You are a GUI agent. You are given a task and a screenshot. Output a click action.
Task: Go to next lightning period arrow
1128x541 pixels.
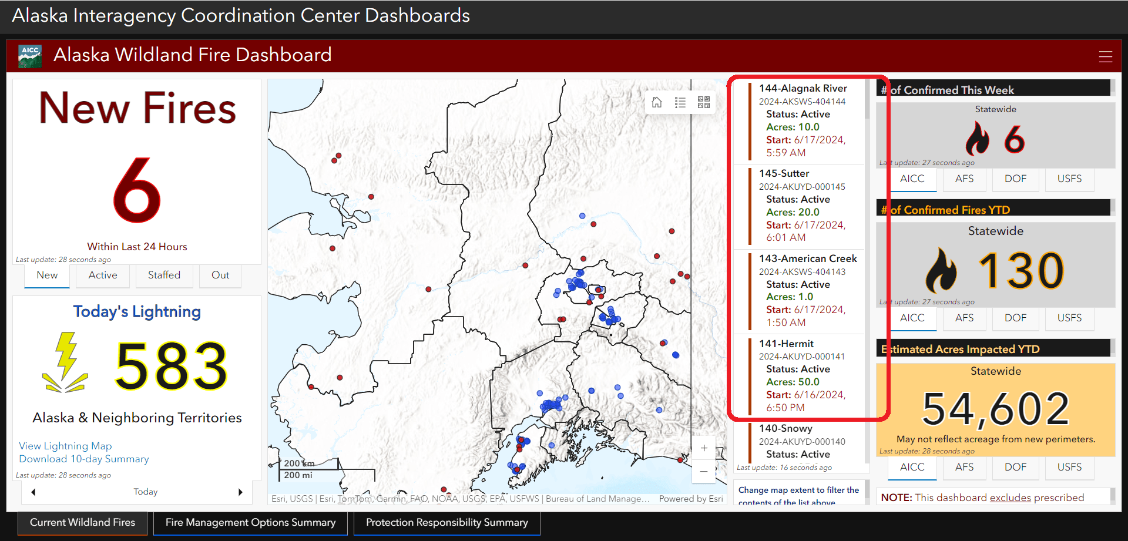[x=240, y=492]
